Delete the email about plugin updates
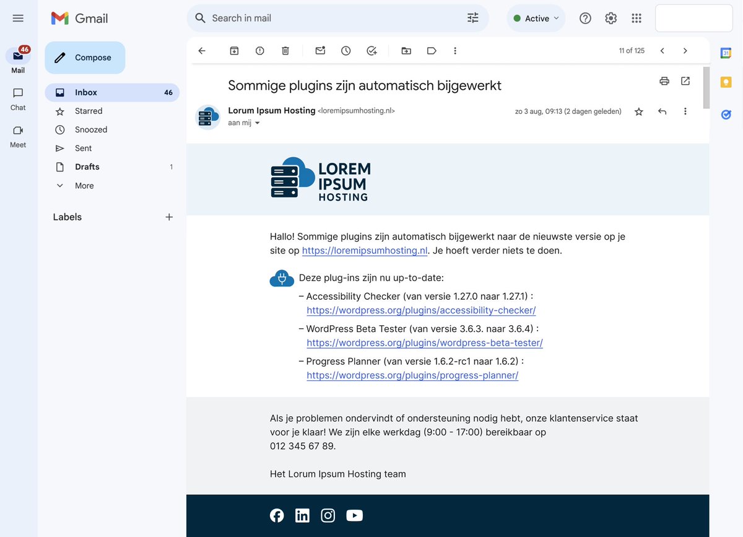Screen dimensions: 743x537 pos(285,51)
